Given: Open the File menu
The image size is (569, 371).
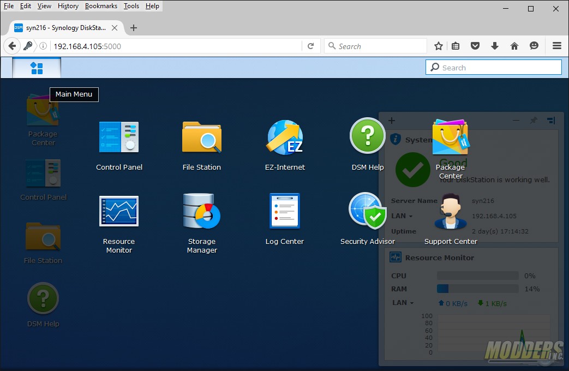Looking at the screenshot, I should click(x=8, y=6).
